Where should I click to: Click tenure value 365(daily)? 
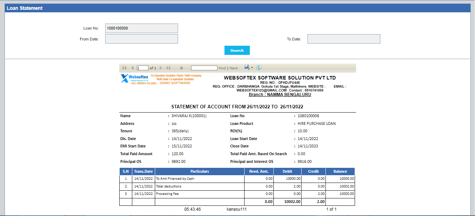tap(180, 131)
